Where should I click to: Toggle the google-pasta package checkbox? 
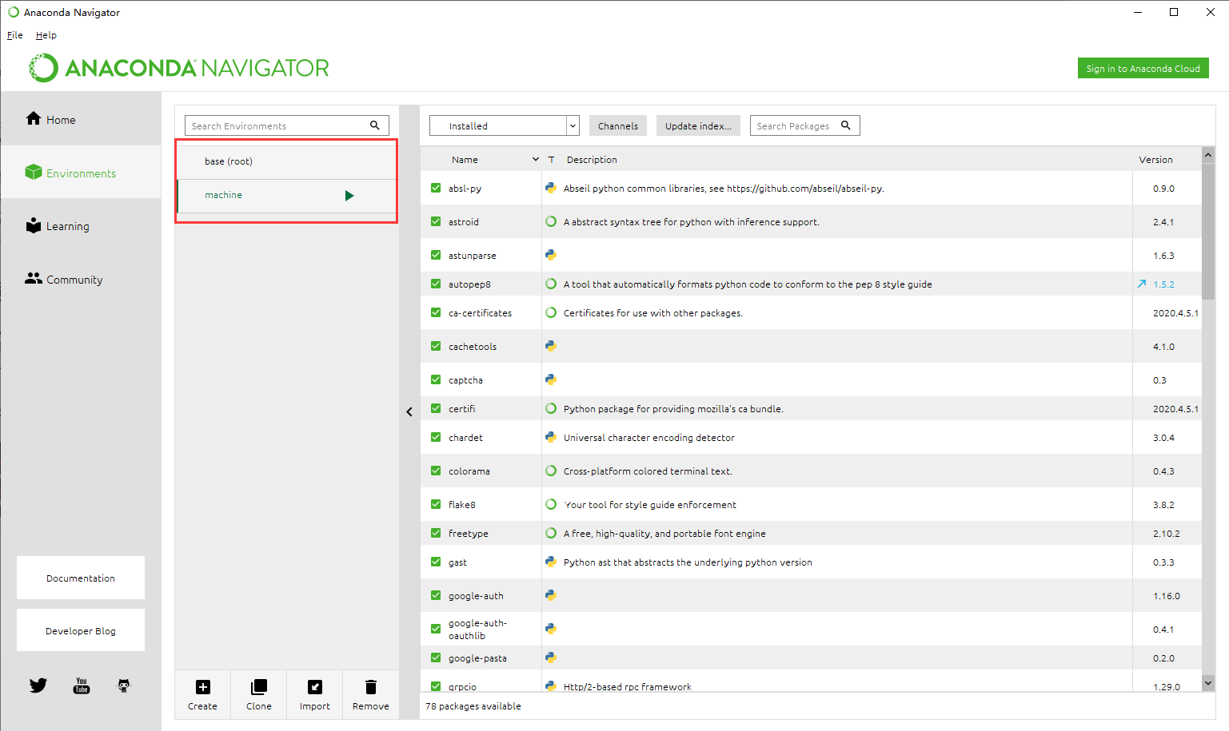click(x=435, y=658)
